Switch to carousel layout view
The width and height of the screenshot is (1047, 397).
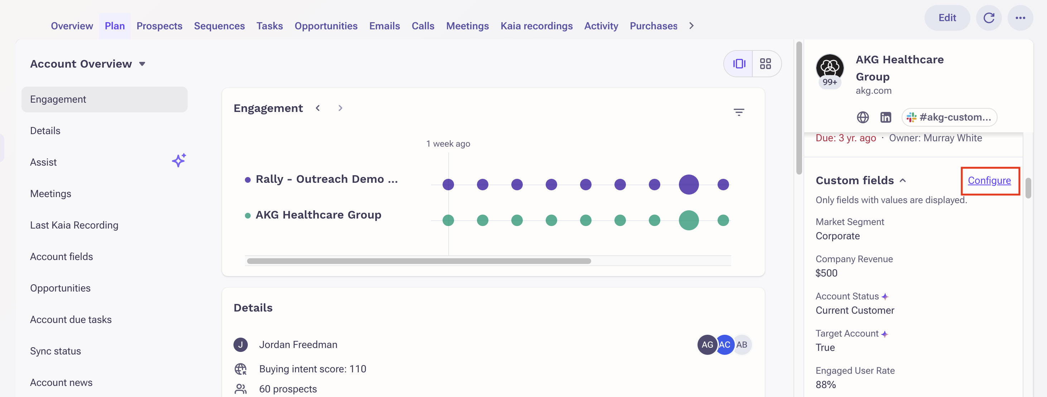point(738,64)
